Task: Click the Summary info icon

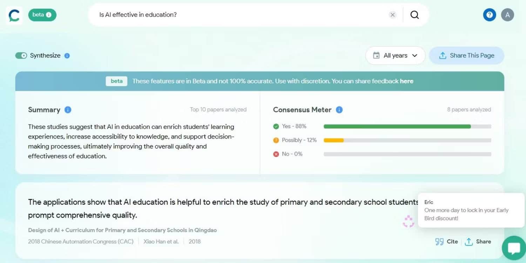Action: [68, 110]
